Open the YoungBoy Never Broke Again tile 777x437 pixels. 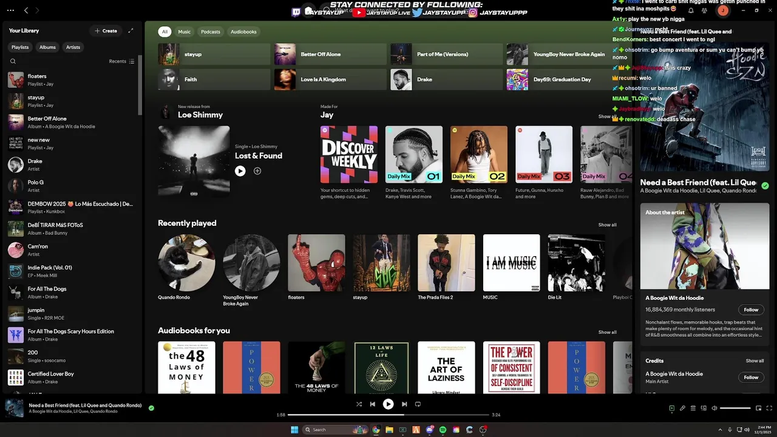[x=563, y=54]
